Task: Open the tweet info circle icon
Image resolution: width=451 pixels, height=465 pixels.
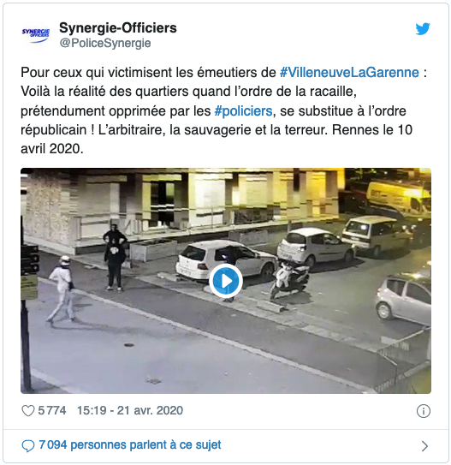Action: click(423, 411)
